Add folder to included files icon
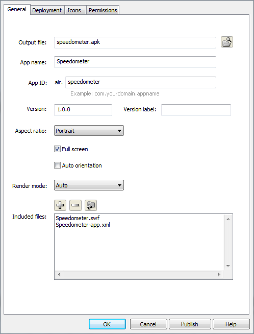254x334 pixels. [91, 205]
